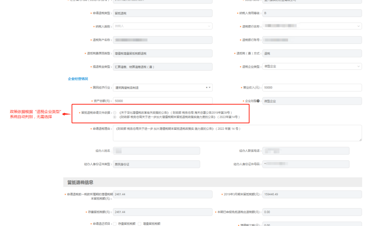The height and width of the screenshot is (226, 389).
Task: Click the 经办人身份证件号码 field
Action: [x=306, y=164]
